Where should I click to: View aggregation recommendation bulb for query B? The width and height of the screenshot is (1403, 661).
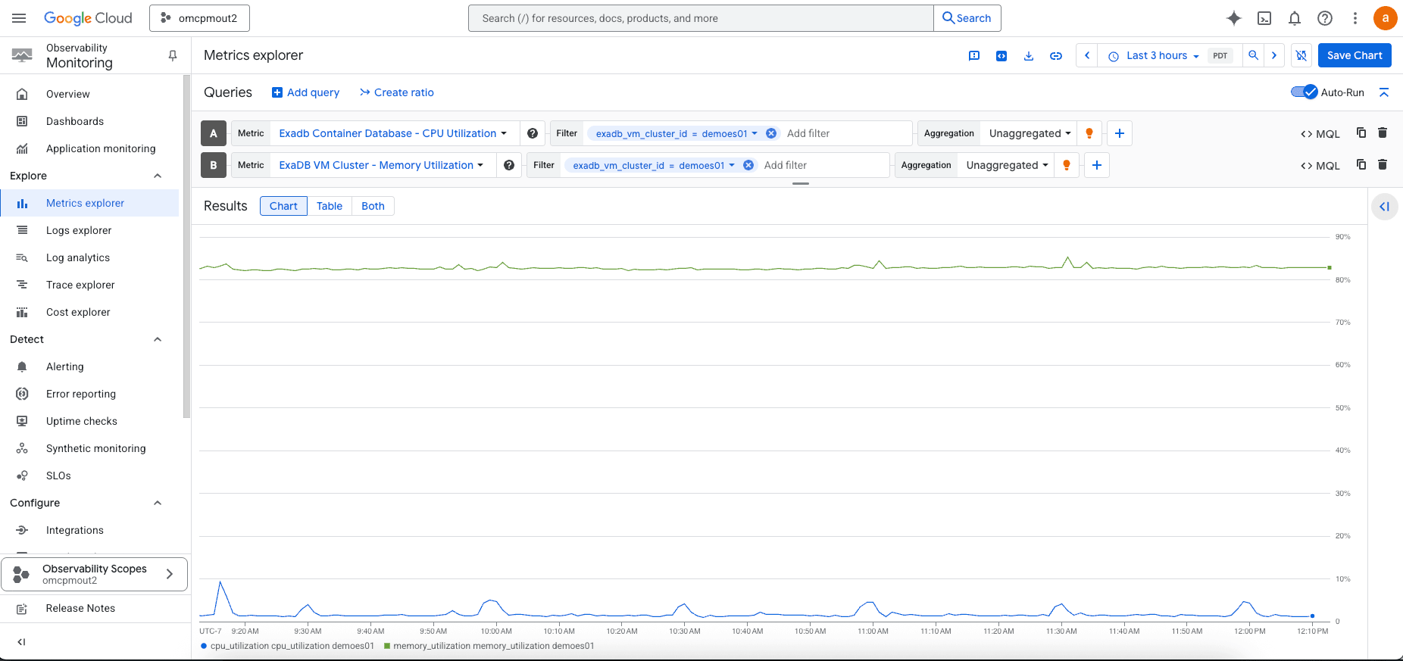pyautogui.click(x=1067, y=165)
